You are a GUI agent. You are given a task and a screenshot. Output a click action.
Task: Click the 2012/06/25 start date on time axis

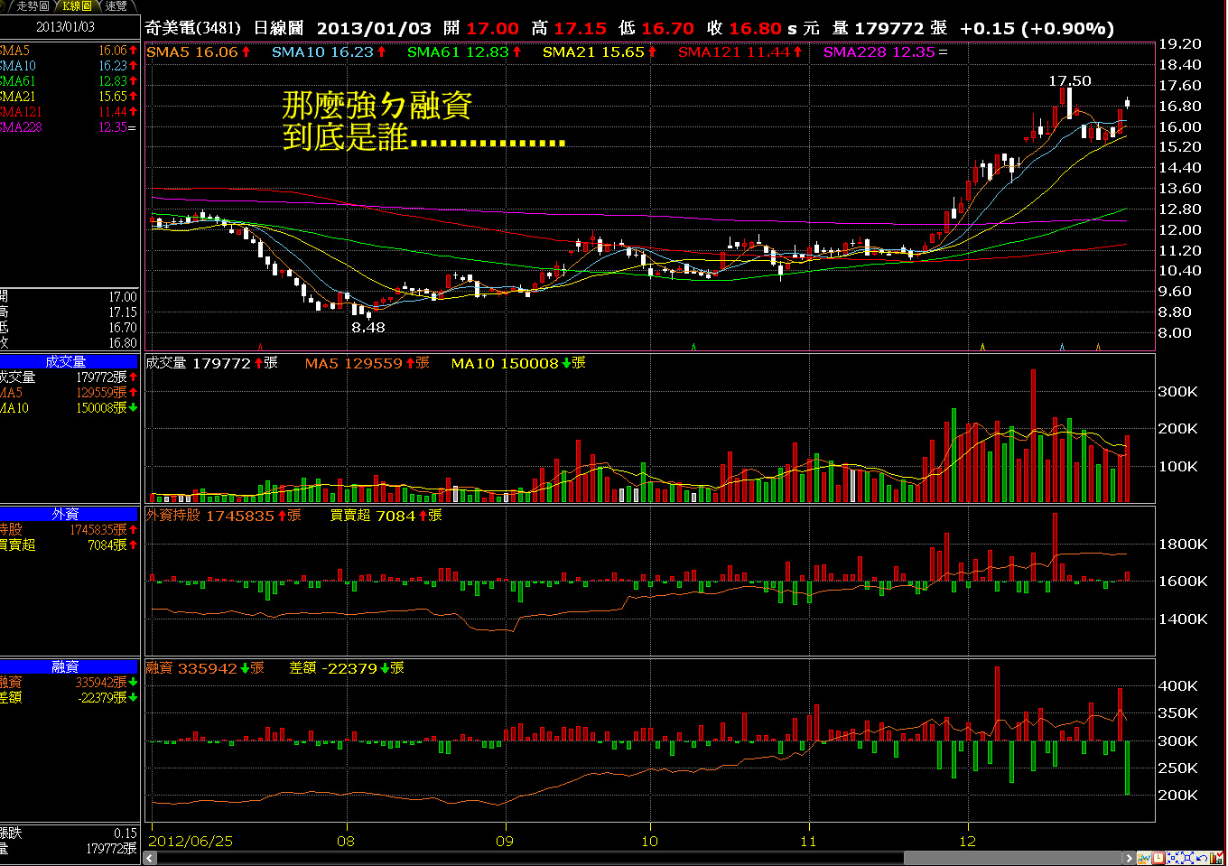click(x=191, y=842)
